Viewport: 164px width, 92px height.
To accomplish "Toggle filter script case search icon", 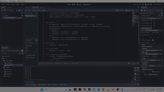I will coord(36,13).
